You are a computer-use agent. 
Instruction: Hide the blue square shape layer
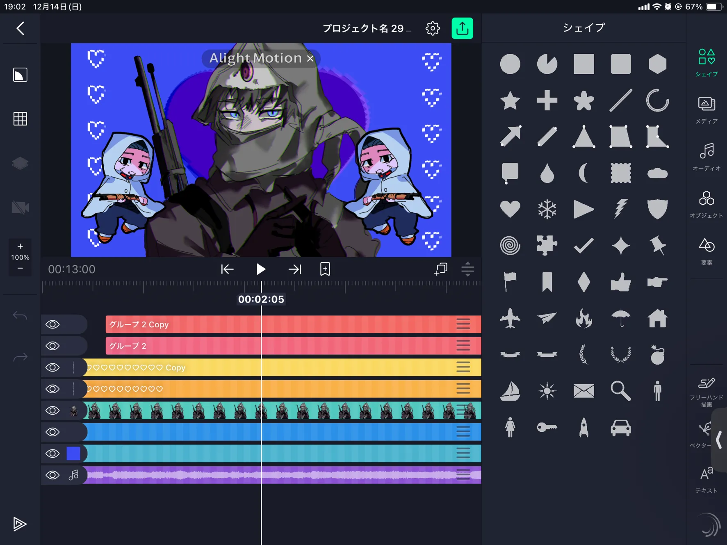coord(52,454)
